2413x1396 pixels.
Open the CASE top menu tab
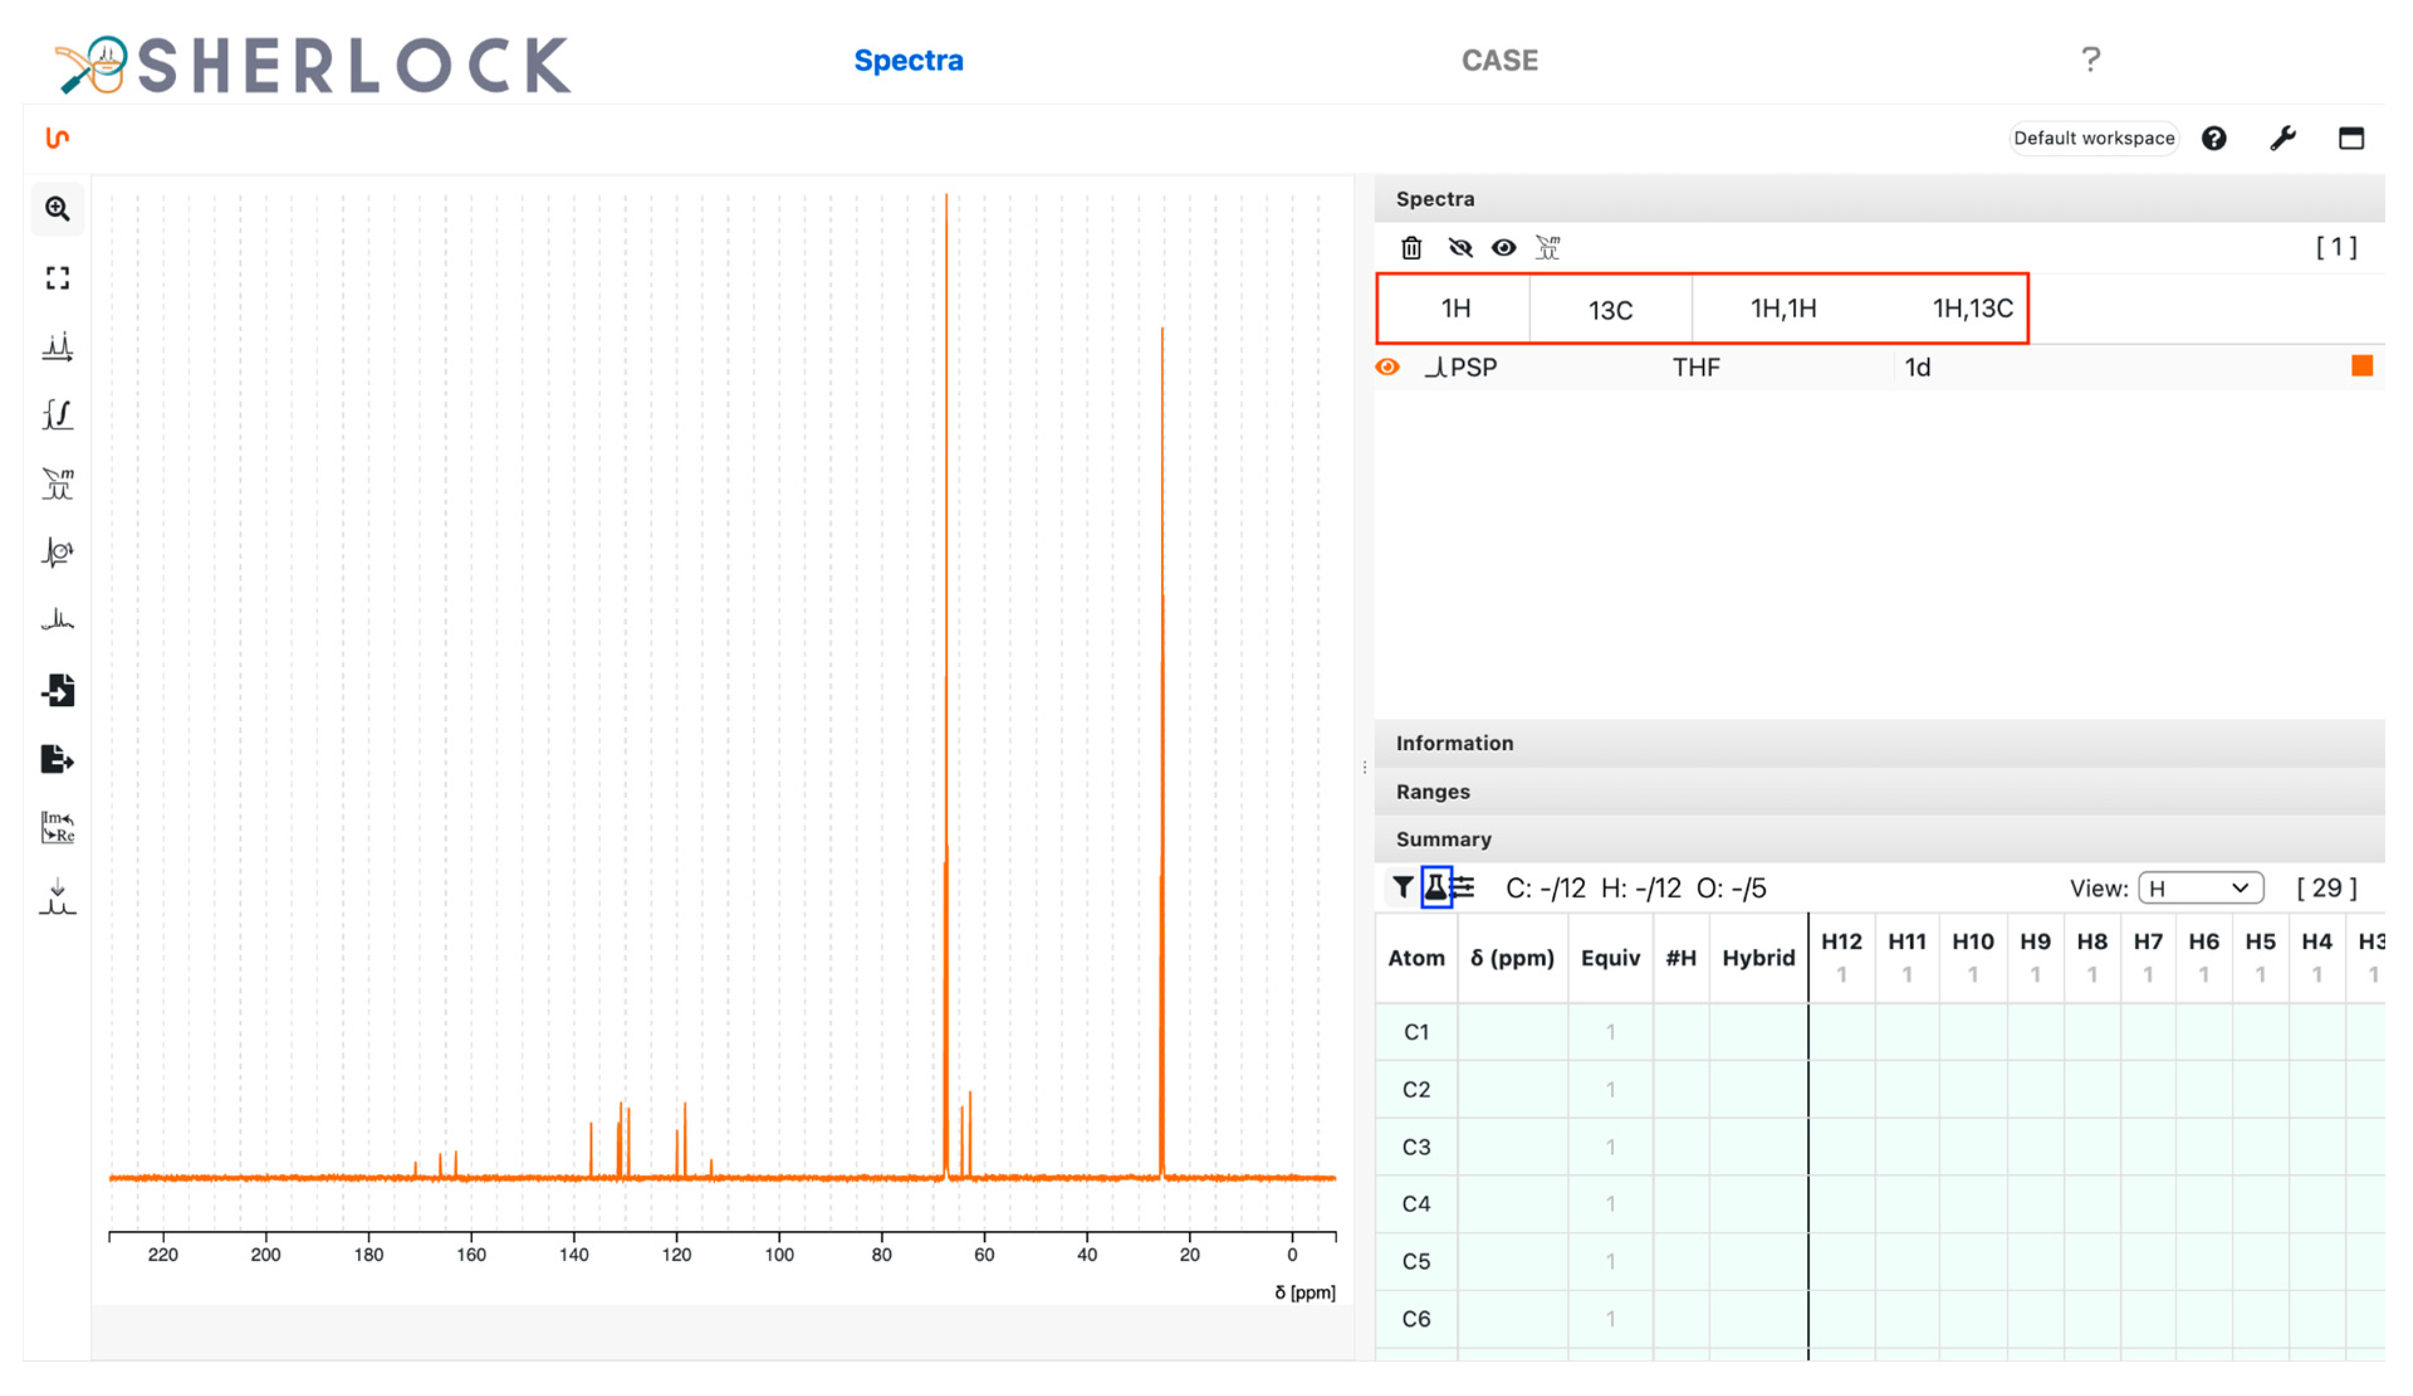tap(1499, 60)
